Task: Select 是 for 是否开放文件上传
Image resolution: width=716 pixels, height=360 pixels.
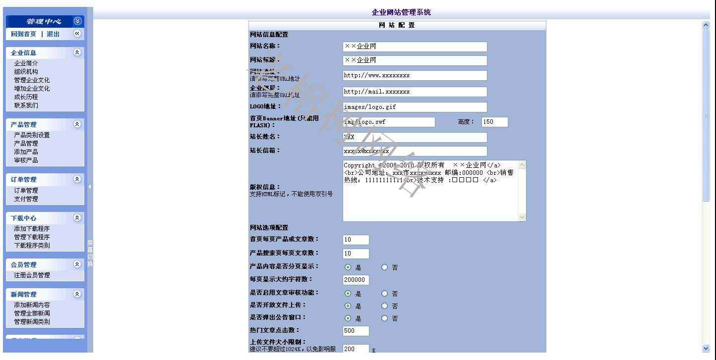Action: (348, 306)
